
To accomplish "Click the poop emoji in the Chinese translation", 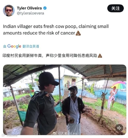I will [x=100, y=56].
